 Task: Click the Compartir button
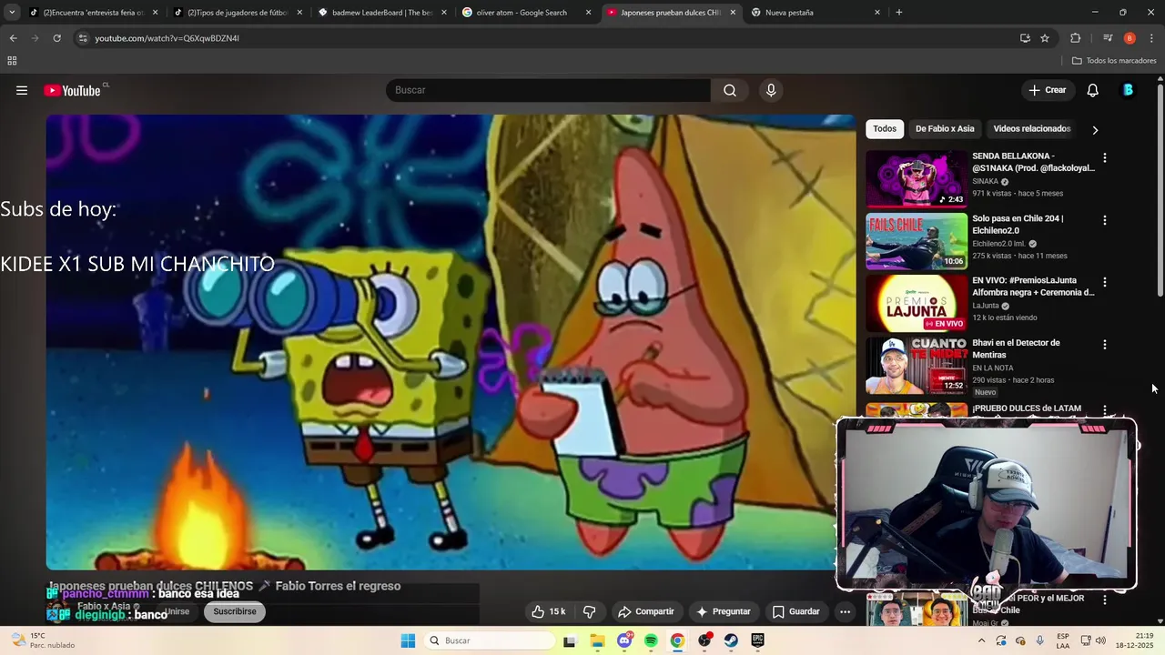(x=645, y=611)
